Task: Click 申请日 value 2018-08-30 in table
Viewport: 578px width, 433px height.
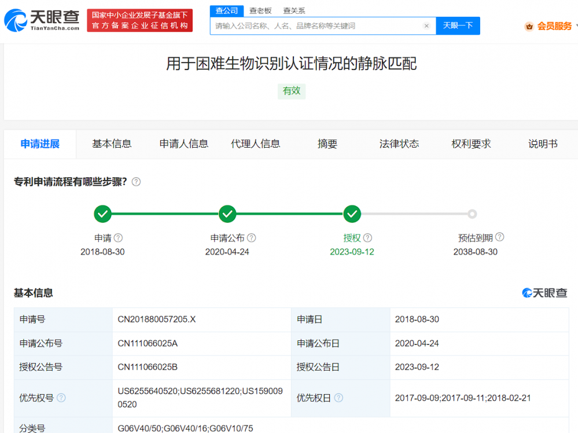Action: (x=417, y=320)
